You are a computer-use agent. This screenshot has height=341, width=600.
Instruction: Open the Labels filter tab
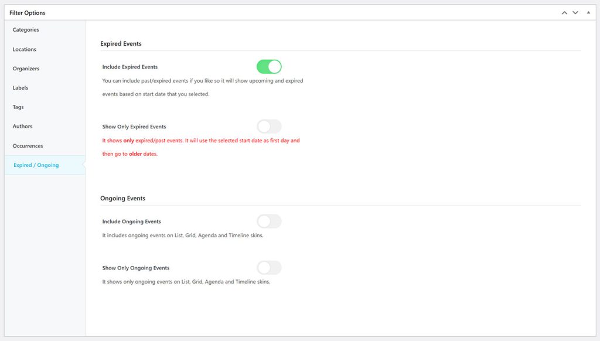[21, 87]
